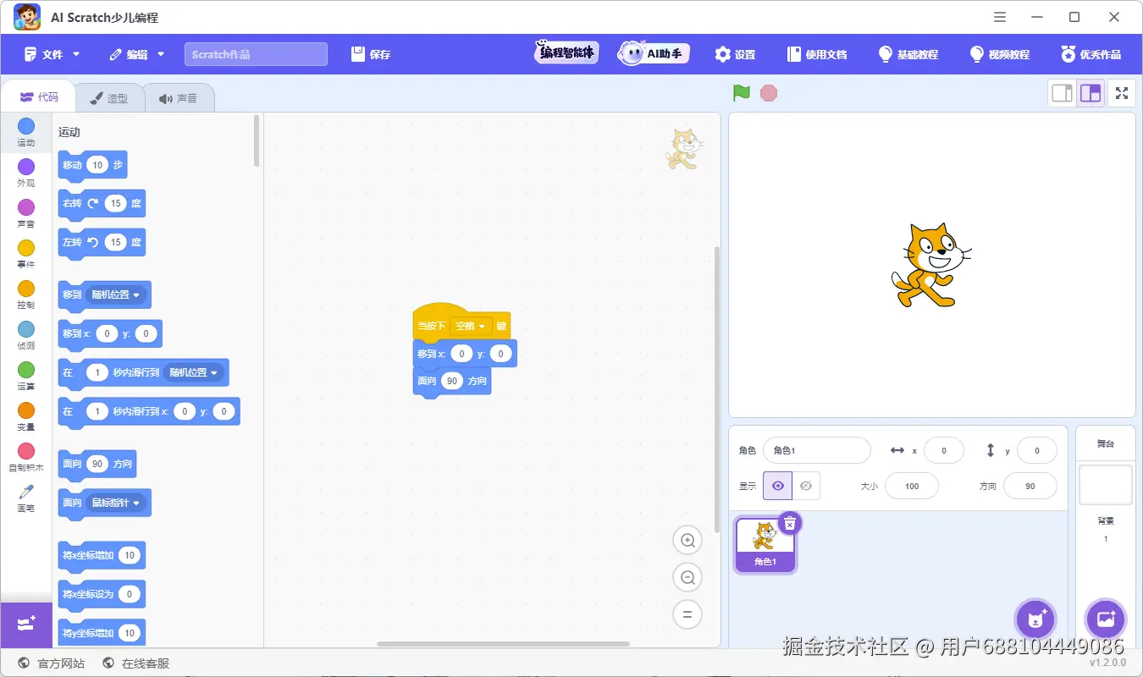The height and width of the screenshot is (677, 1143).
Task: Click the red stop button
Action: click(x=768, y=93)
